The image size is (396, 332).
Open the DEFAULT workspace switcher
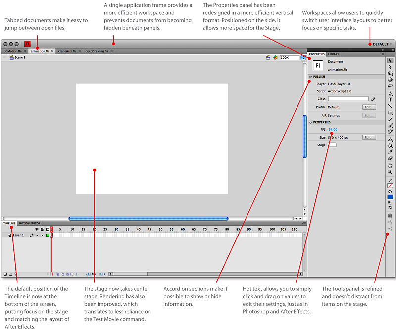[x=380, y=44]
